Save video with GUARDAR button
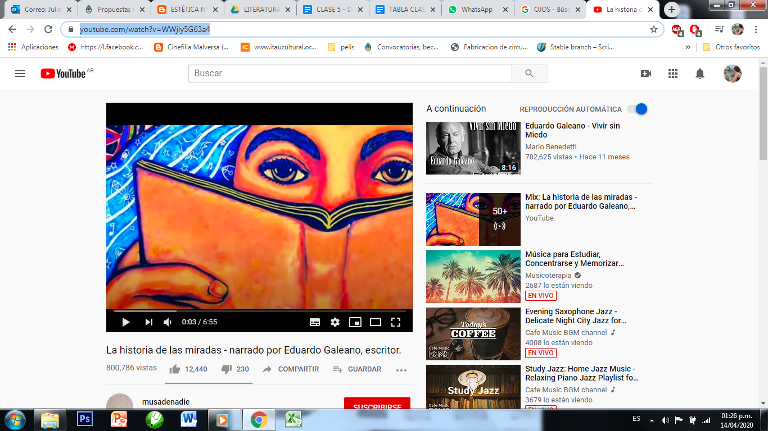 357,369
